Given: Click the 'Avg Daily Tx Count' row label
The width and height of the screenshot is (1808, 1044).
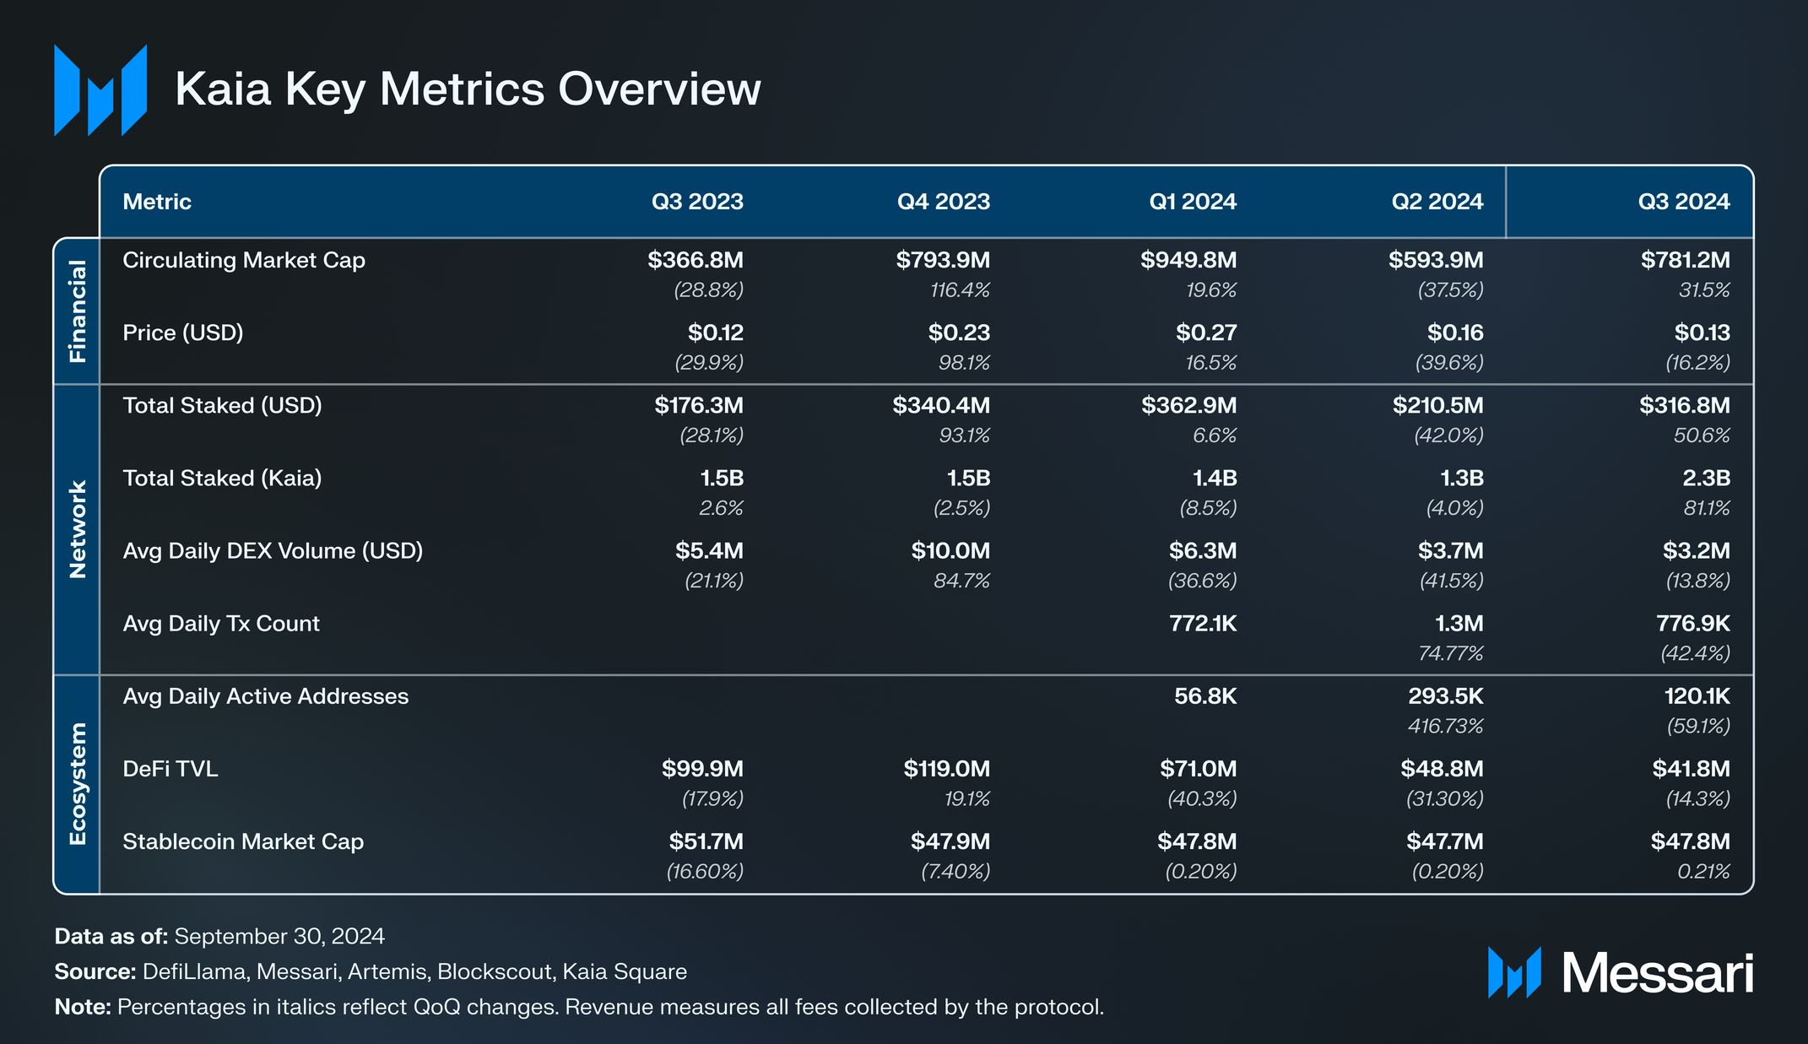Looking at the screenshot, I should 221,624.
